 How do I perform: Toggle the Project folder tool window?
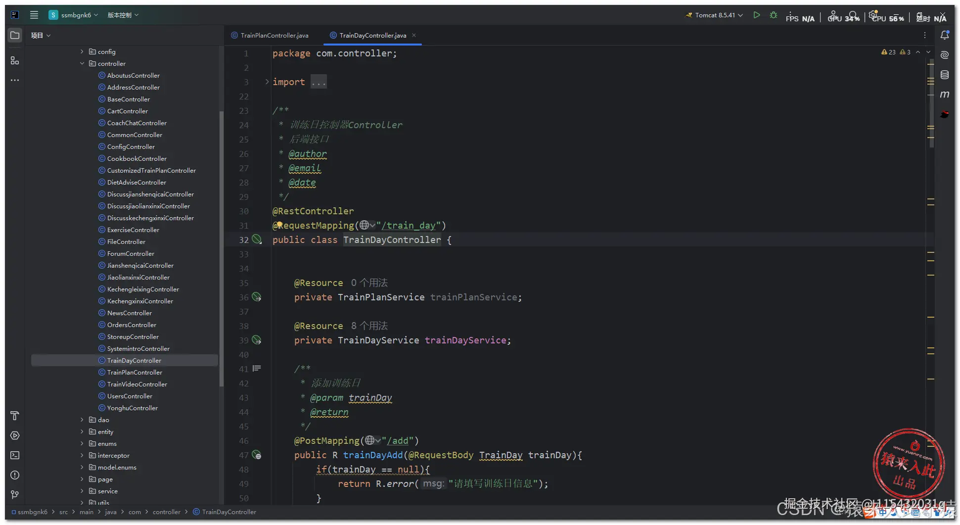point(15,35)
